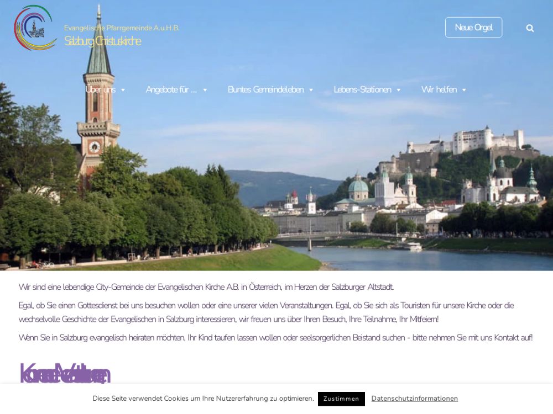This screenshot has width=553, height=414.
Task: Open the Wir helfen menu item
Action: click(439, 89)
